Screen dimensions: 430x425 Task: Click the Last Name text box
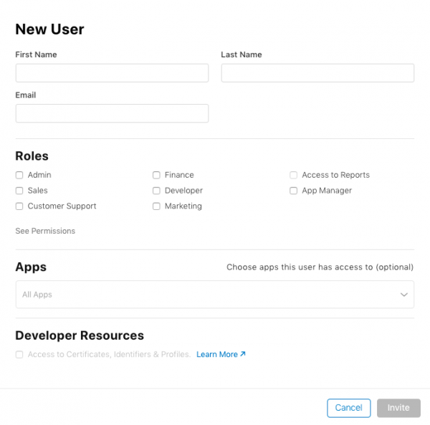point(317,73)
